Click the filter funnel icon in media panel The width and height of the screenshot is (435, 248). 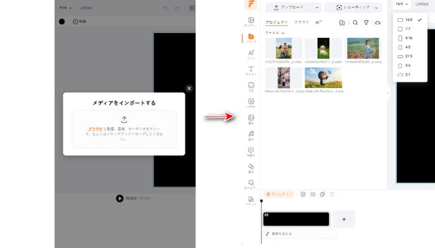(366, 23)
